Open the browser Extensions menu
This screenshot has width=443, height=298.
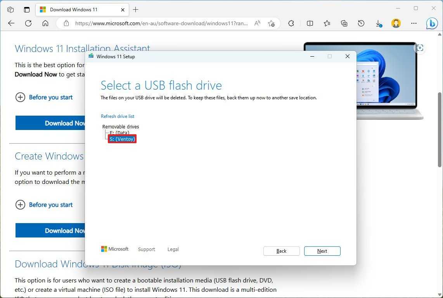pyautogui.click(x=291, y=23)
